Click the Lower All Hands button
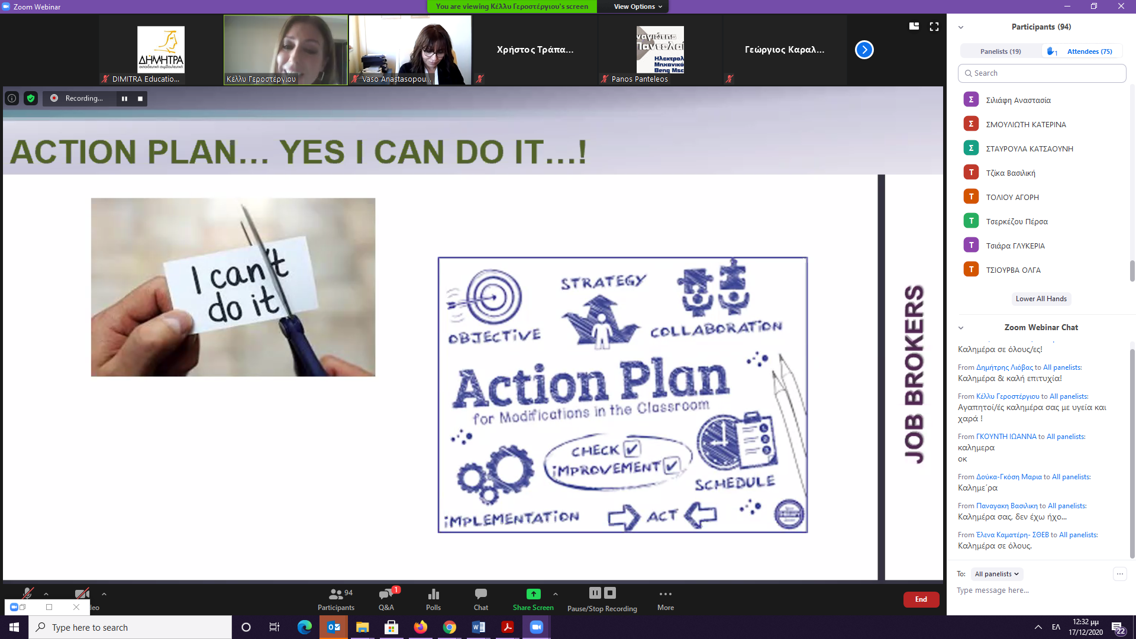1136x639 pixels. click(x=1041, y=299)
